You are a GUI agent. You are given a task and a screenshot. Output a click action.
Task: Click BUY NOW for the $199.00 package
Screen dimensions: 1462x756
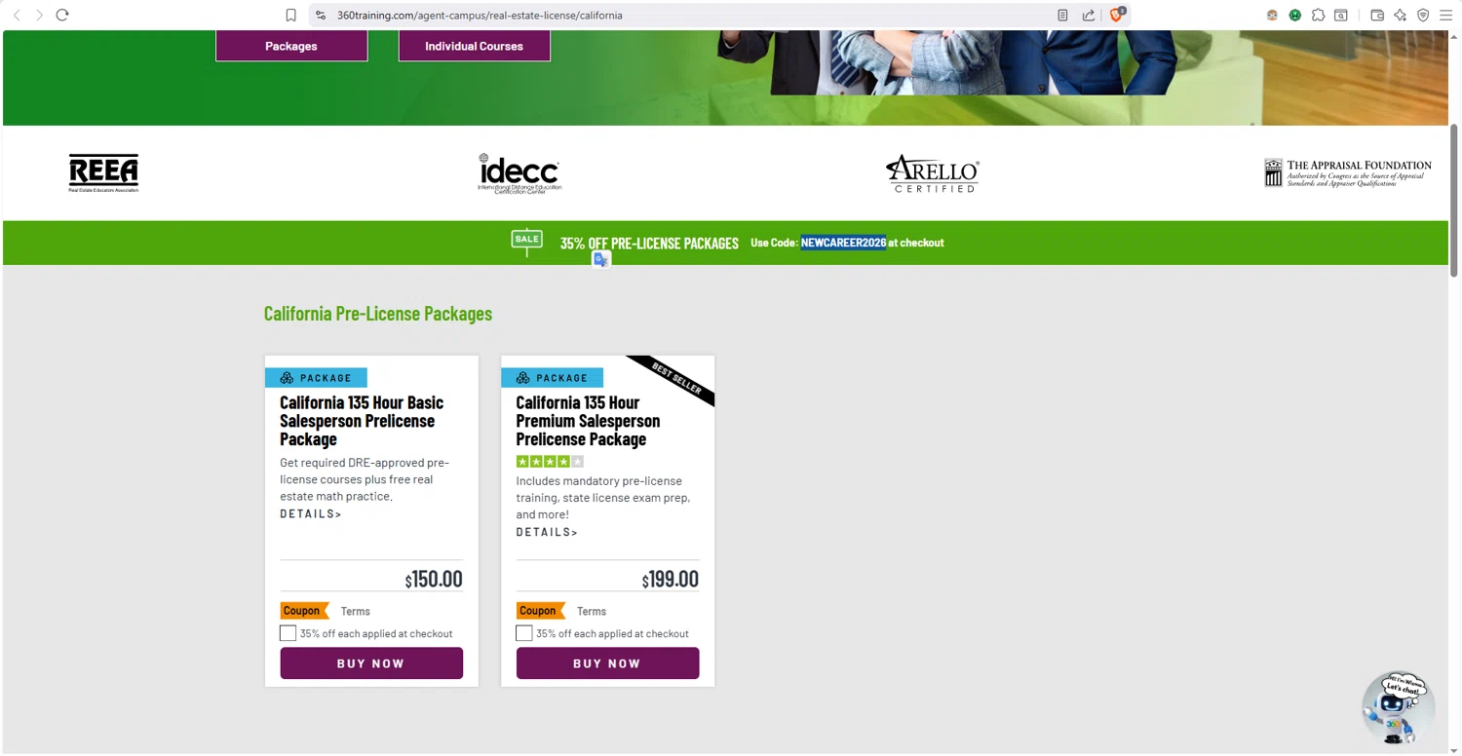pyautogui.click(x=607, y=663)
